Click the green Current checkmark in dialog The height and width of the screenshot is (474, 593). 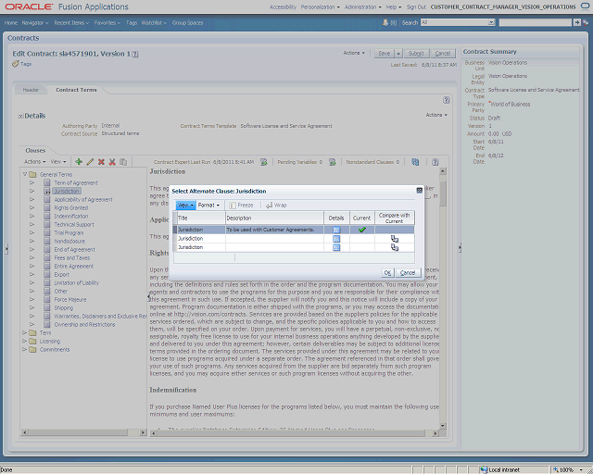click(x=362, y=230)
